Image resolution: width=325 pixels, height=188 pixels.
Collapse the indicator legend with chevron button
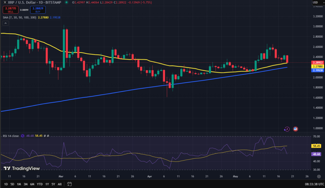6,23
